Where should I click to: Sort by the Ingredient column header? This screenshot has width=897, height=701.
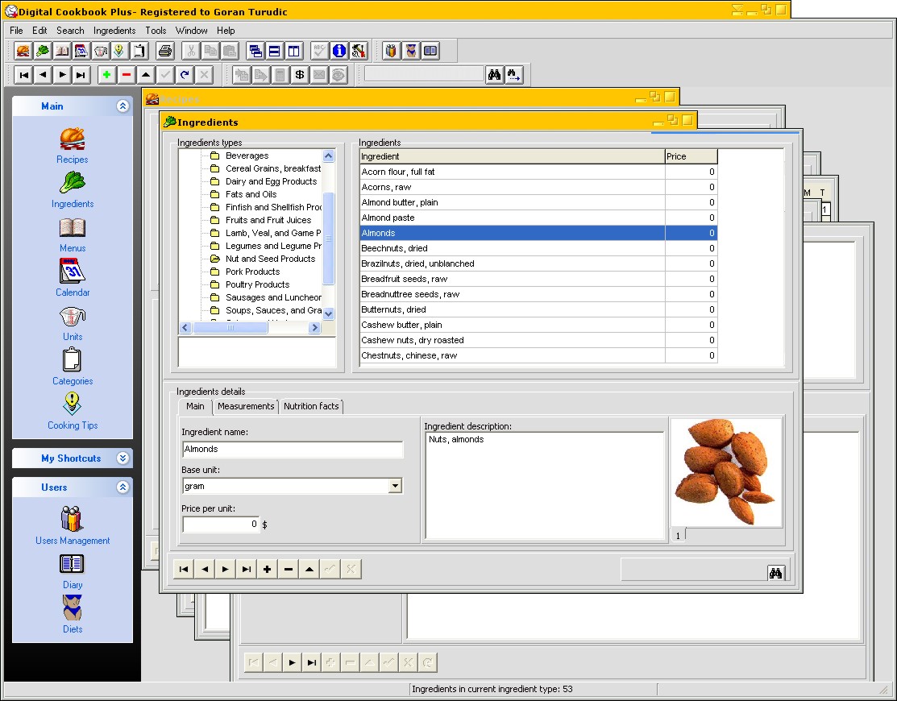pyautogui.click(x=512, y=156)
